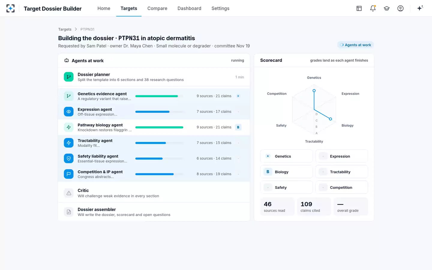The height and width of the screenshot is (270, 432).
Task: Select the Targets tab
Action: pos(129,8)
